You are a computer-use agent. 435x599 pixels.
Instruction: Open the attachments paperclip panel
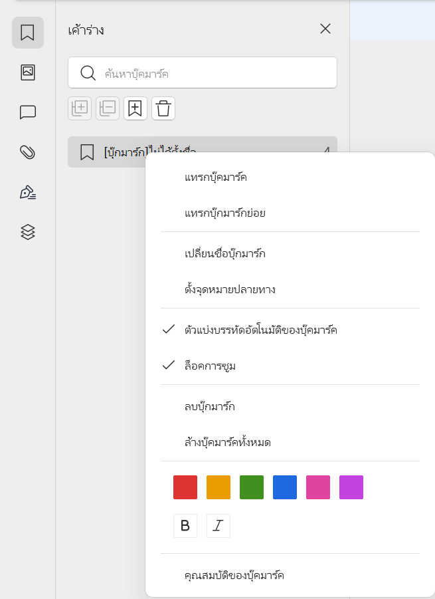[28, 152]
